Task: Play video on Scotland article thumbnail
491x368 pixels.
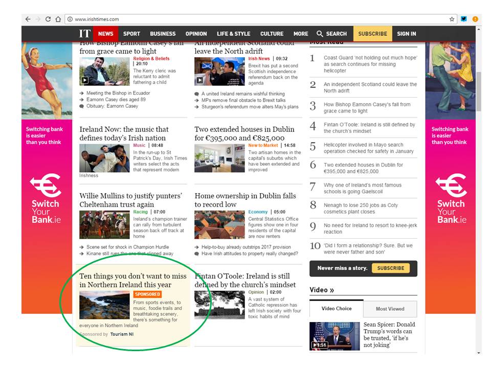Action: (x=200, y=80)
